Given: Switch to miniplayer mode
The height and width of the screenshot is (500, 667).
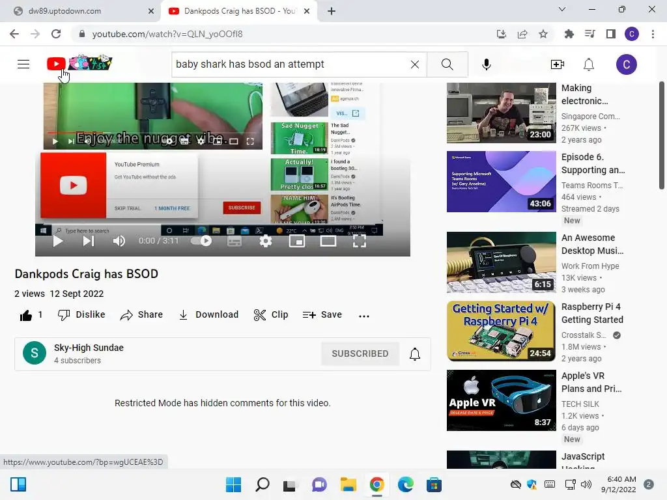Looking at the screenshot, I should [297, 241].
